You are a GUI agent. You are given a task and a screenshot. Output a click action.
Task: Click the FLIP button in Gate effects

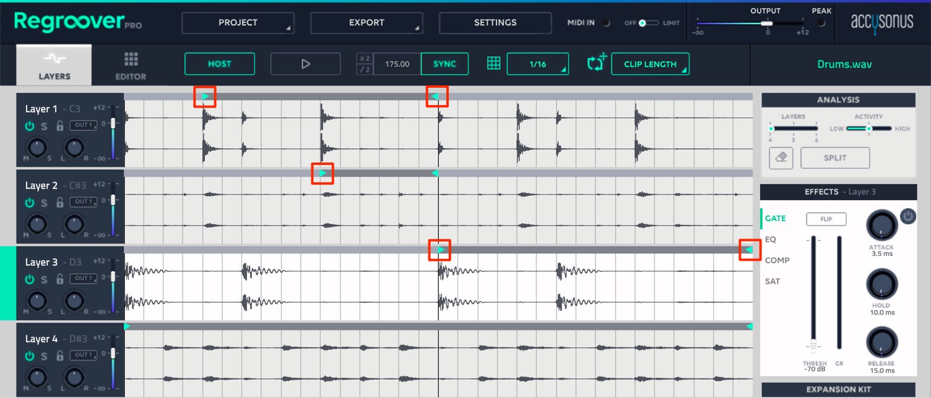(x=826, y=219)
